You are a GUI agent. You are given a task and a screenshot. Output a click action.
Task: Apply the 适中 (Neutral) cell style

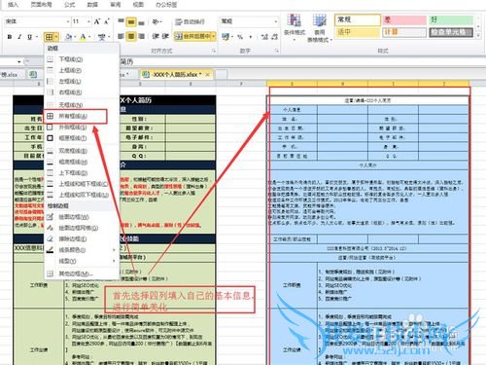pyautogui.click(x=358, y=32)
